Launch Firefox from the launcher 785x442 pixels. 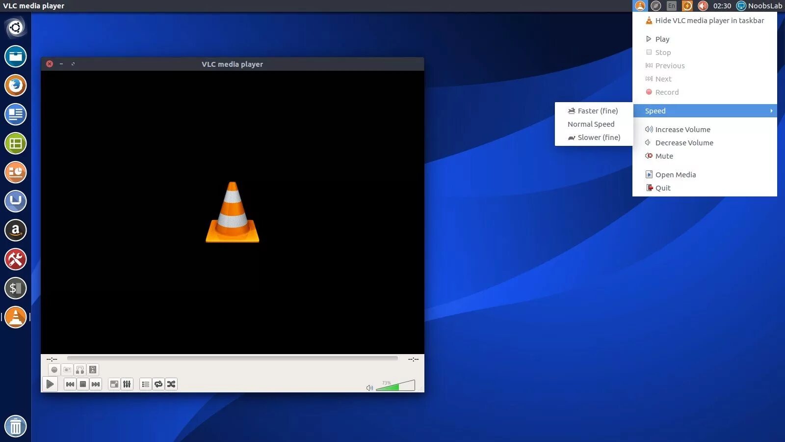pyautogui.click(x=15, y=85)
